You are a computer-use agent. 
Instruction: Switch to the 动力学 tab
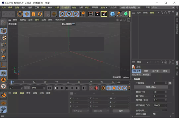pos(155,71)
